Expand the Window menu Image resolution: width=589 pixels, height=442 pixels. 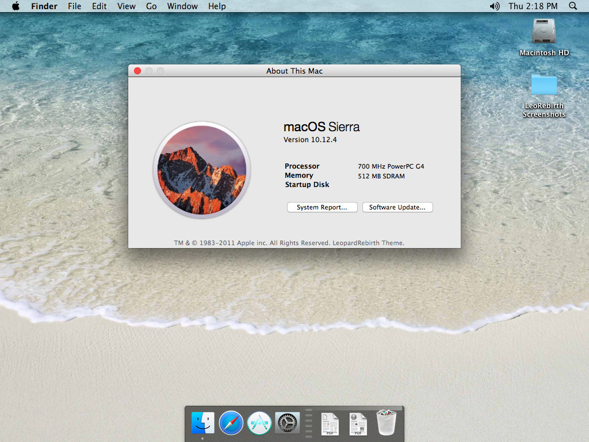(x=182, y=6)
